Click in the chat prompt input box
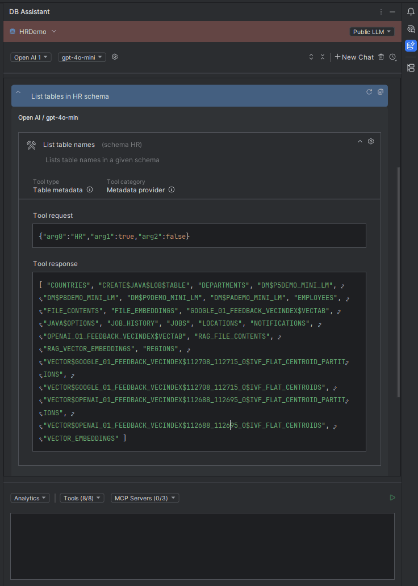 tap(202, 546)
